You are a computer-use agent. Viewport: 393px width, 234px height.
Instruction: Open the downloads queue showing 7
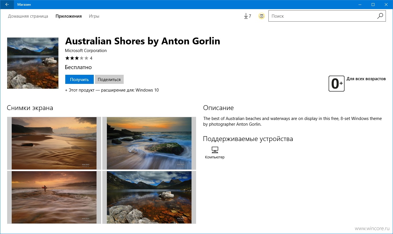tap(247, 16)
